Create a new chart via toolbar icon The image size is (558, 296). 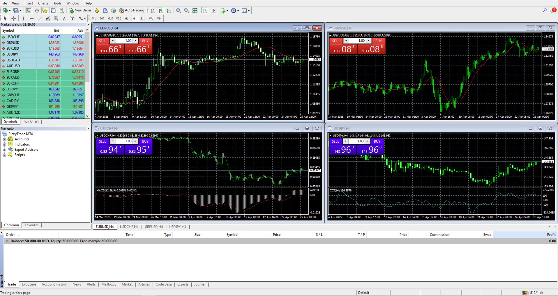click(5, 10)
